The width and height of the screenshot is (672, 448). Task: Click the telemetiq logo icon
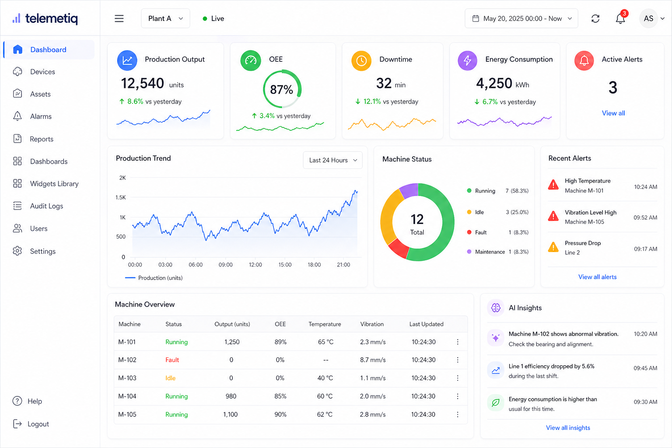click(16, 18)
